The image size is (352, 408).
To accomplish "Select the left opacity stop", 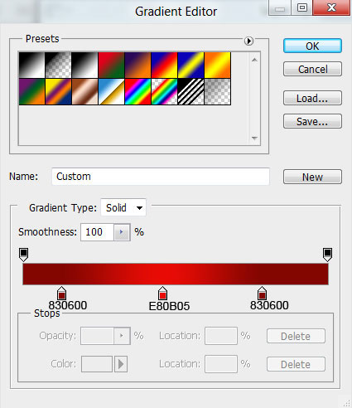I will 23,255.
